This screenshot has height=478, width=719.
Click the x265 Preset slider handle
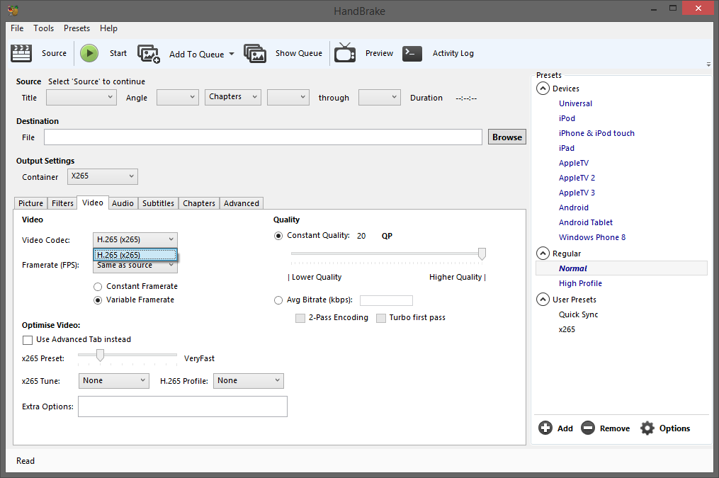click(x=100, y=355)
